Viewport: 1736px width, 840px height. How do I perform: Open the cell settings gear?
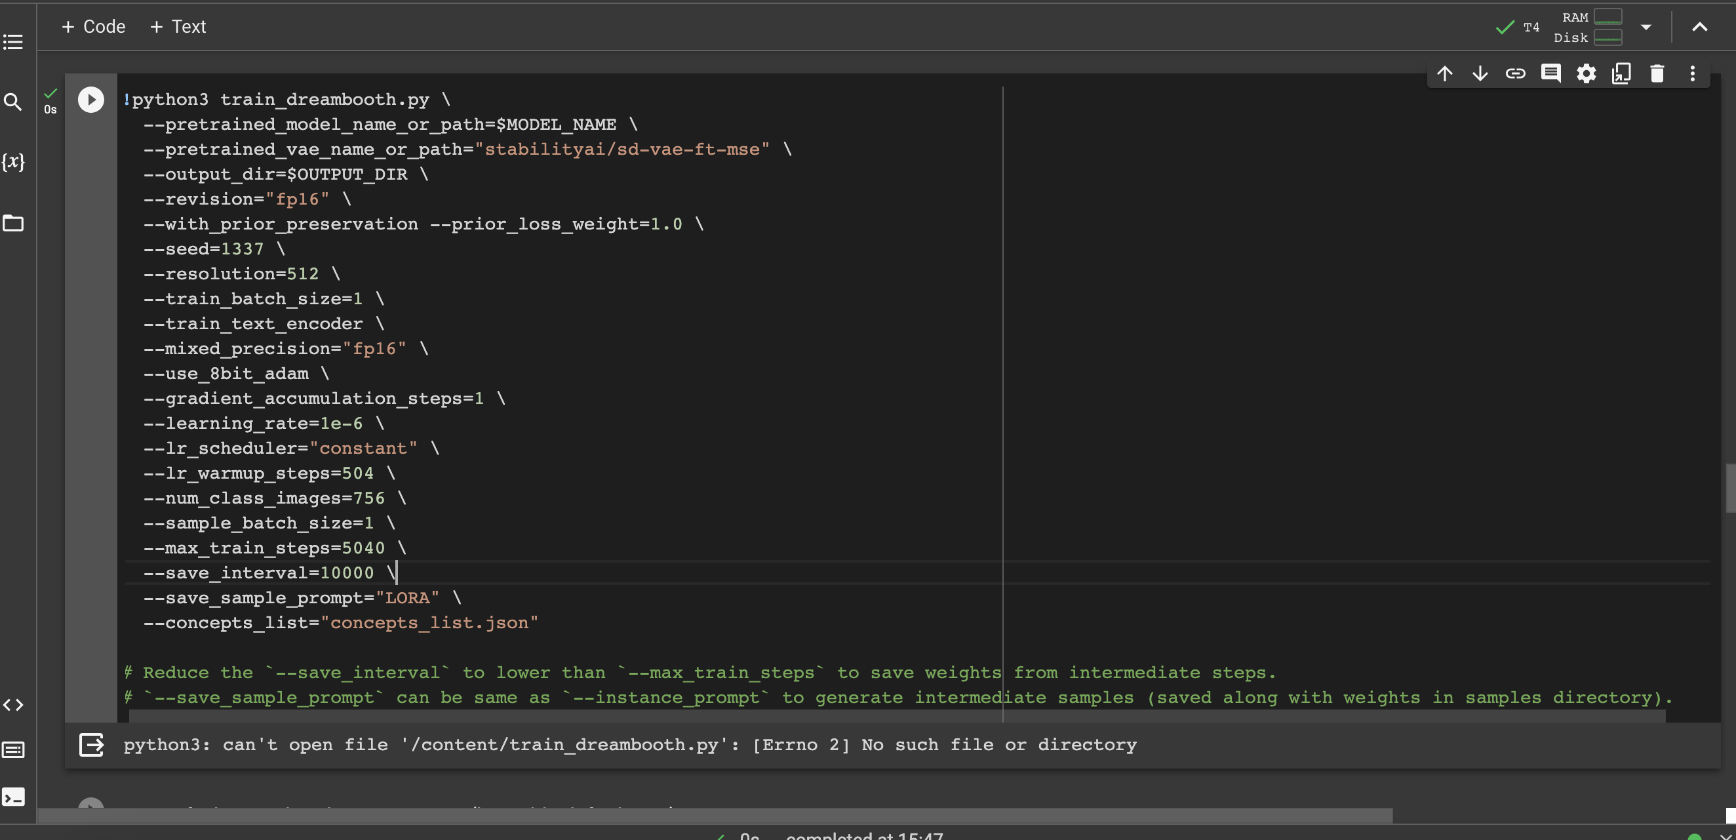click(x=1587, y=73)
